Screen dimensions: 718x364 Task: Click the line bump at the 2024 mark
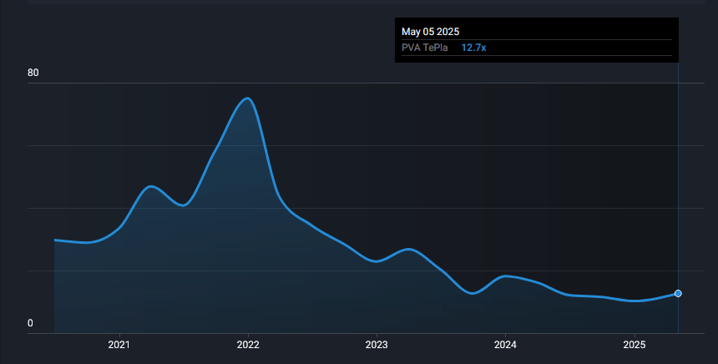505,276
